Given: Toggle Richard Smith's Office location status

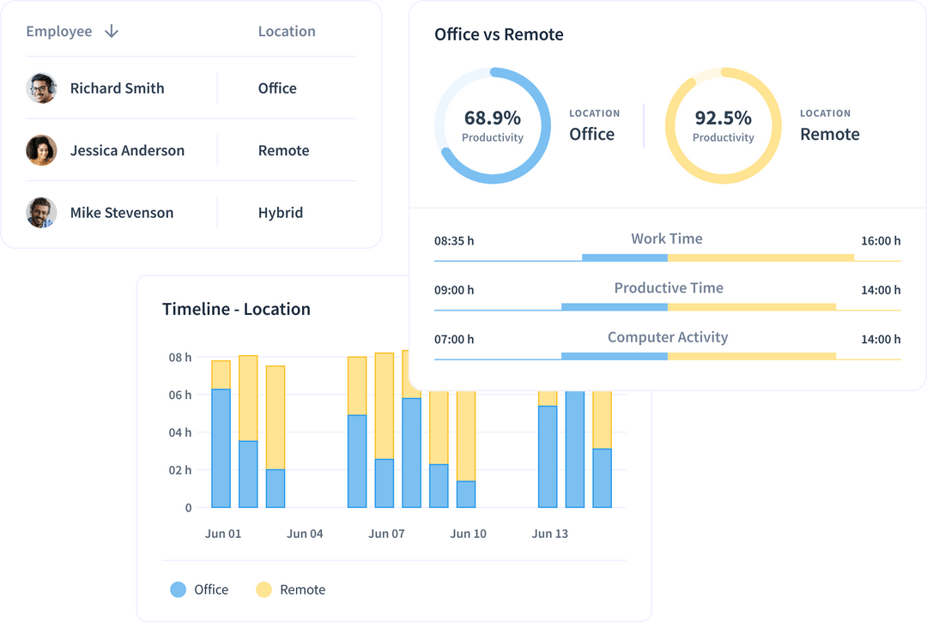Looking at the screenshot, I should pos(277,88).
